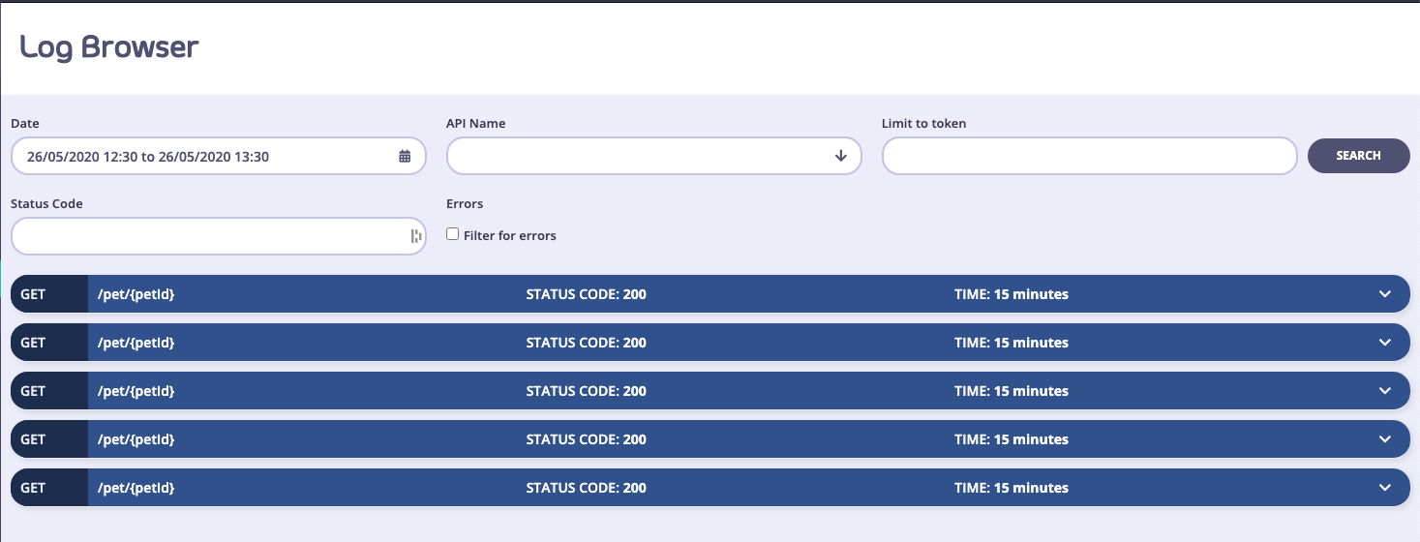Expand the second log entry chevron
The image size is (1420, 542).
click(1385, 343)
